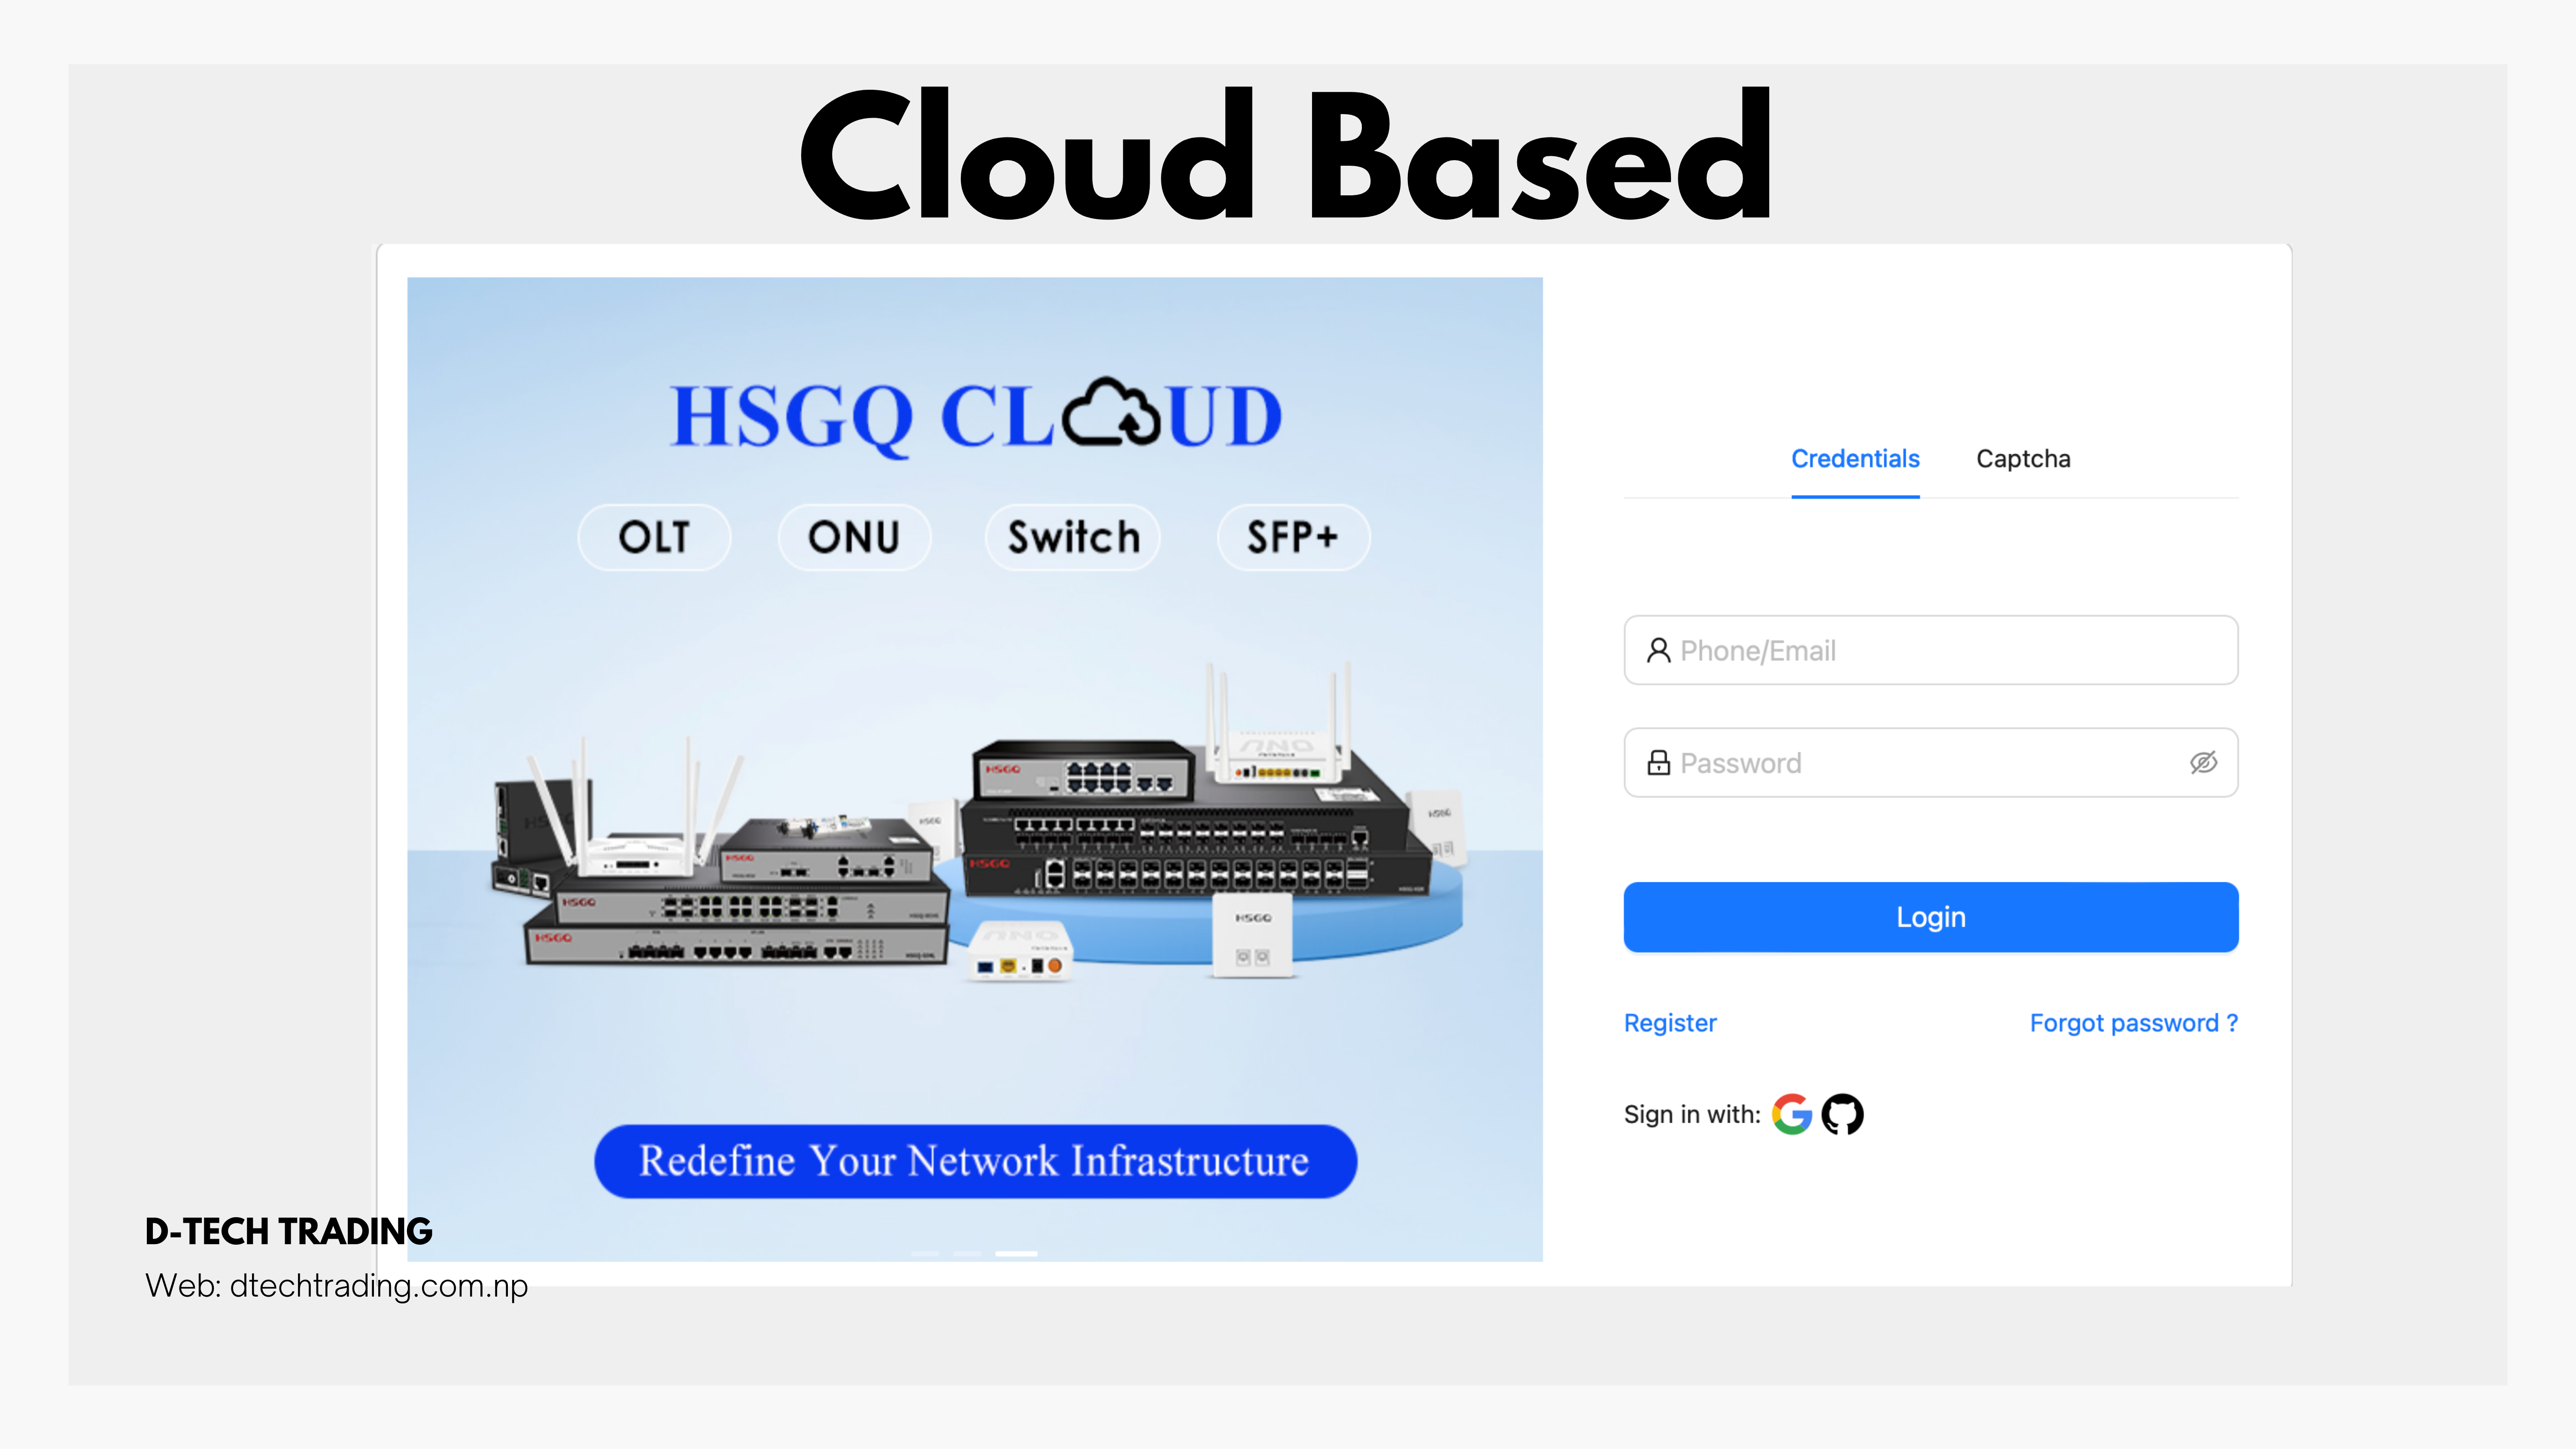Image resolution: width=2576 pixels, height=1449 pixels.
Task: Click the user icon in Phone/Email field
Action: tap(1658, 650)
